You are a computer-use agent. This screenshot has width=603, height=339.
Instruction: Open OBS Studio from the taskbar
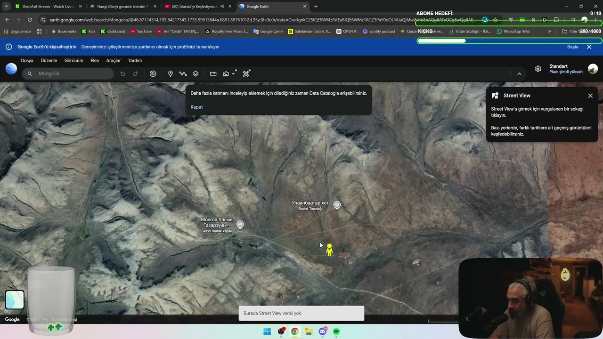point(281,331)
